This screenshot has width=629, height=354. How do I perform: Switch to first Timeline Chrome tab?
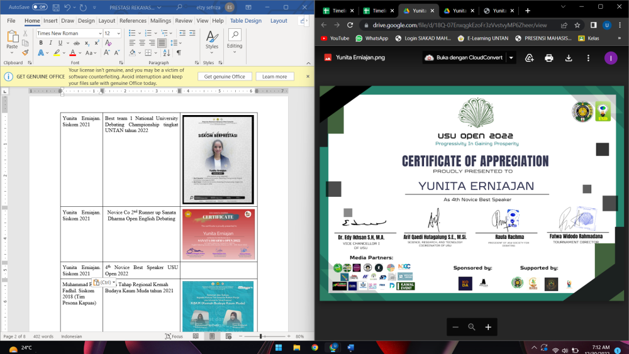[339, 11]
